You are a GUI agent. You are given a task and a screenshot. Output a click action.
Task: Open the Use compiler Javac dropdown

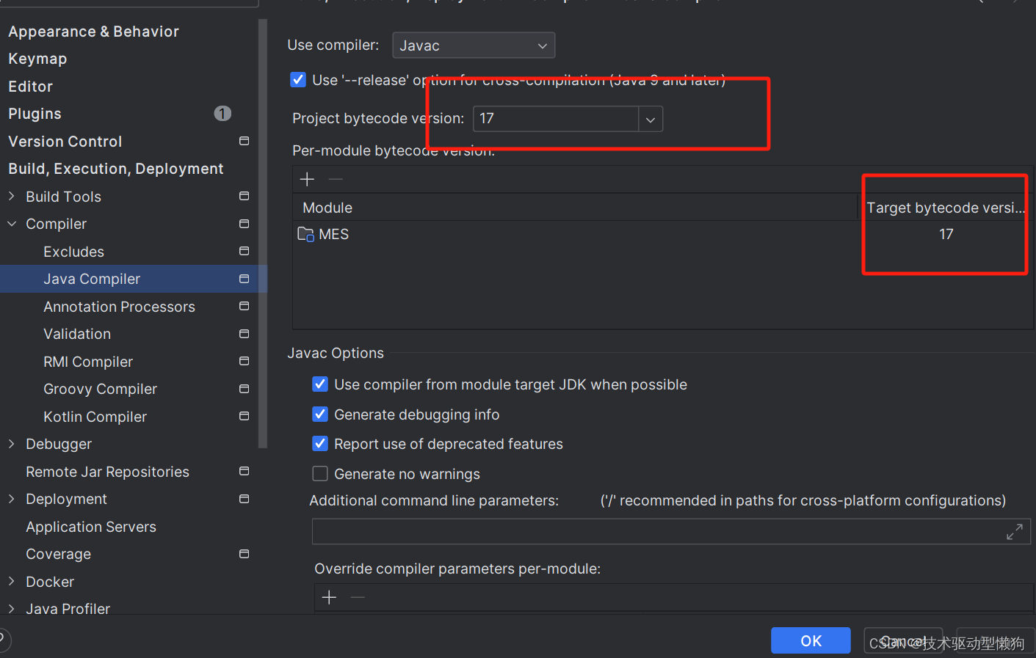click(x=474, y=45)
